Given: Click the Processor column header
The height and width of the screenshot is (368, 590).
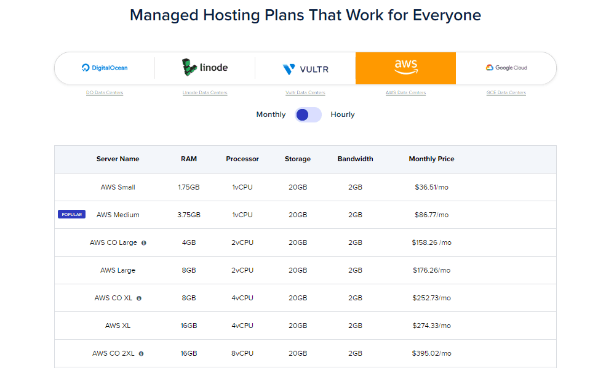Looking at the screenshot, I should pyautogui.click(x=242, y=159).
